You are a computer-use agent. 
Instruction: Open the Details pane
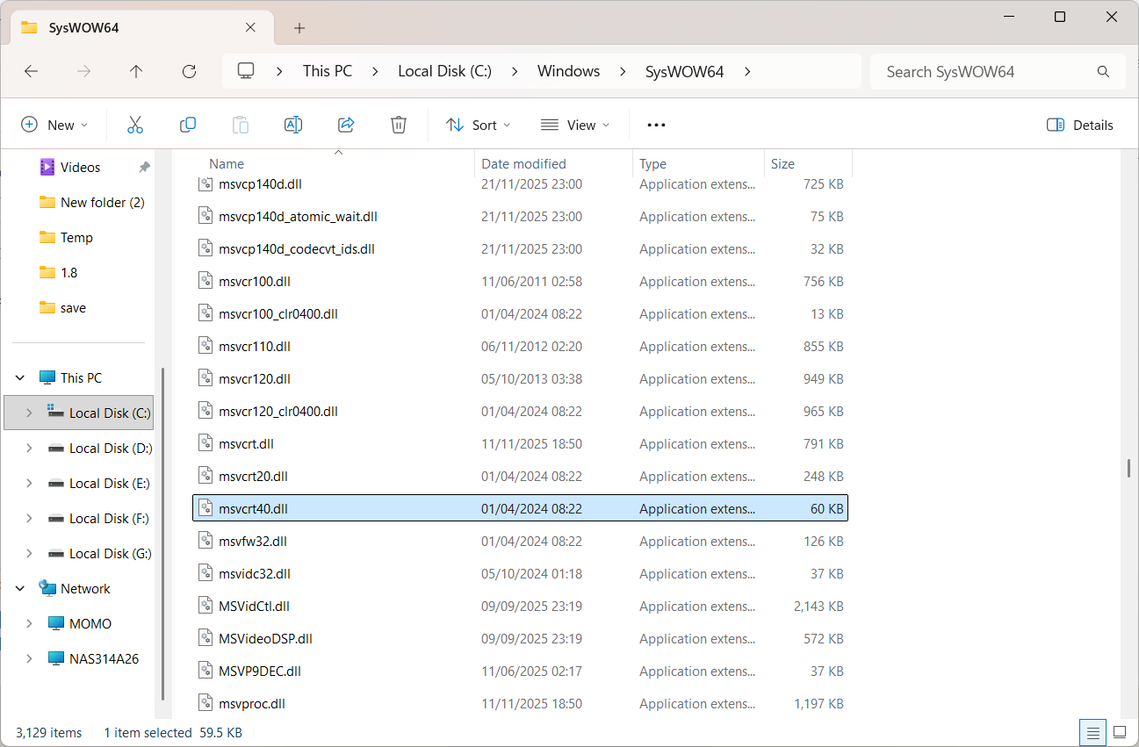click(x=1079, y=125)
